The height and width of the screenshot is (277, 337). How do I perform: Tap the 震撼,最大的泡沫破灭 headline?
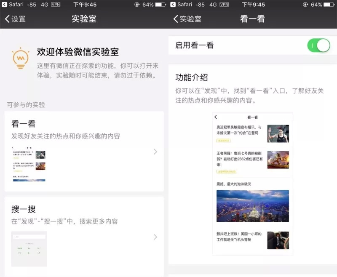tap(234, 184)
